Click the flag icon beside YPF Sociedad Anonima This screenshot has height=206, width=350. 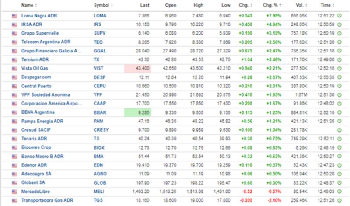click(14, 95)
